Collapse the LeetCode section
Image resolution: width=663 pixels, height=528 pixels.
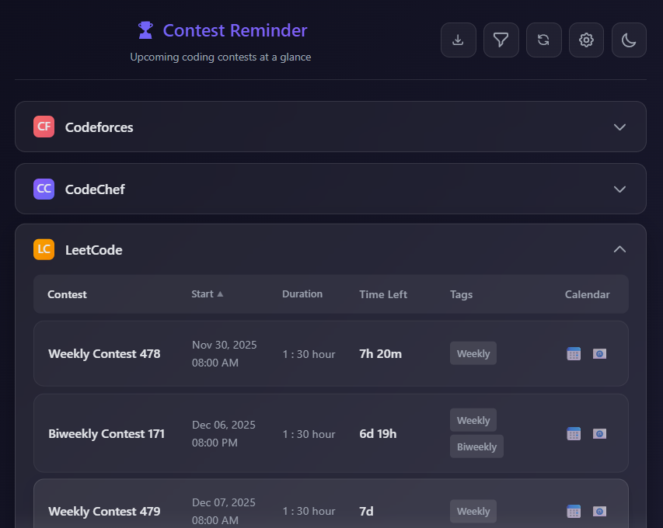tap(619, 249)
